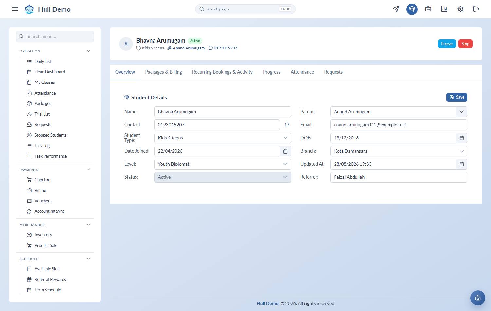This screenshot has width=491, height=311.
Task: Collapse the MERCHANDISE section
Action: [x=88, y=225]
